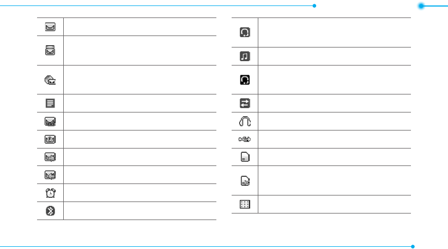Click the envelope with right arrow icon
The width and height of the screenshot is (448, 249).
[50, 157]
